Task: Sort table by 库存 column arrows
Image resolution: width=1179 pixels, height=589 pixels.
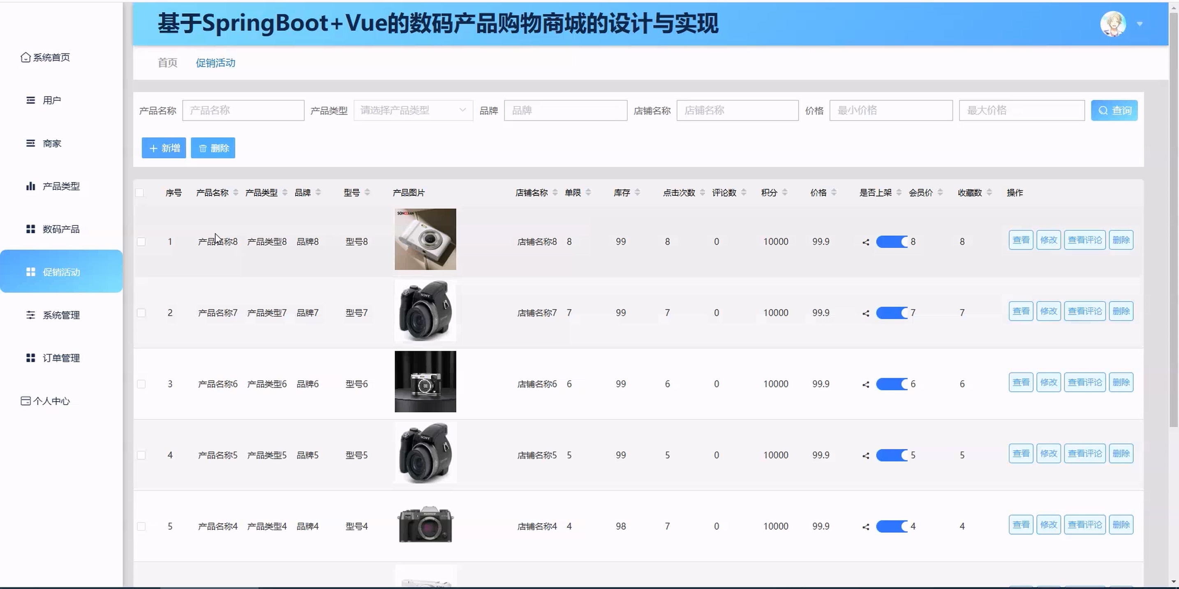Action: point(637,193)
